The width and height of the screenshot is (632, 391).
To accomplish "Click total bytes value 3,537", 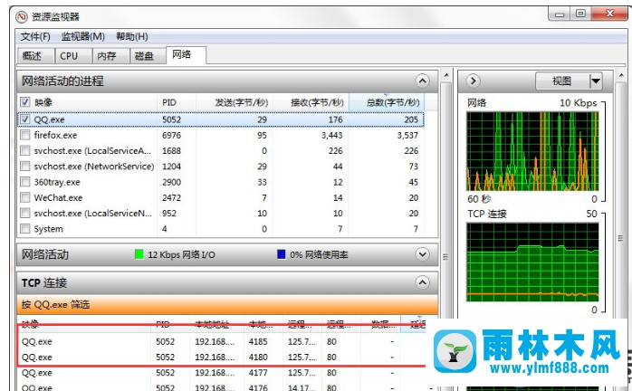I will coord(407,135).
